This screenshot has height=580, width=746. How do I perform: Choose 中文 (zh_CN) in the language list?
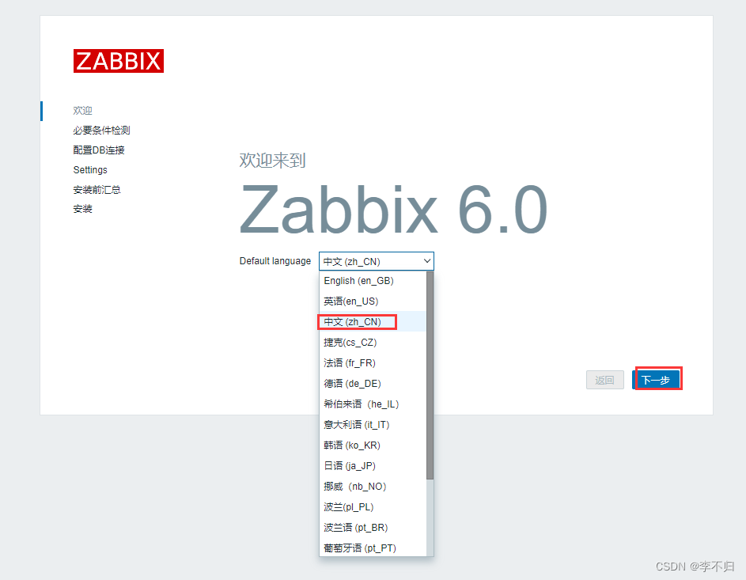click(x=373, y=321)
